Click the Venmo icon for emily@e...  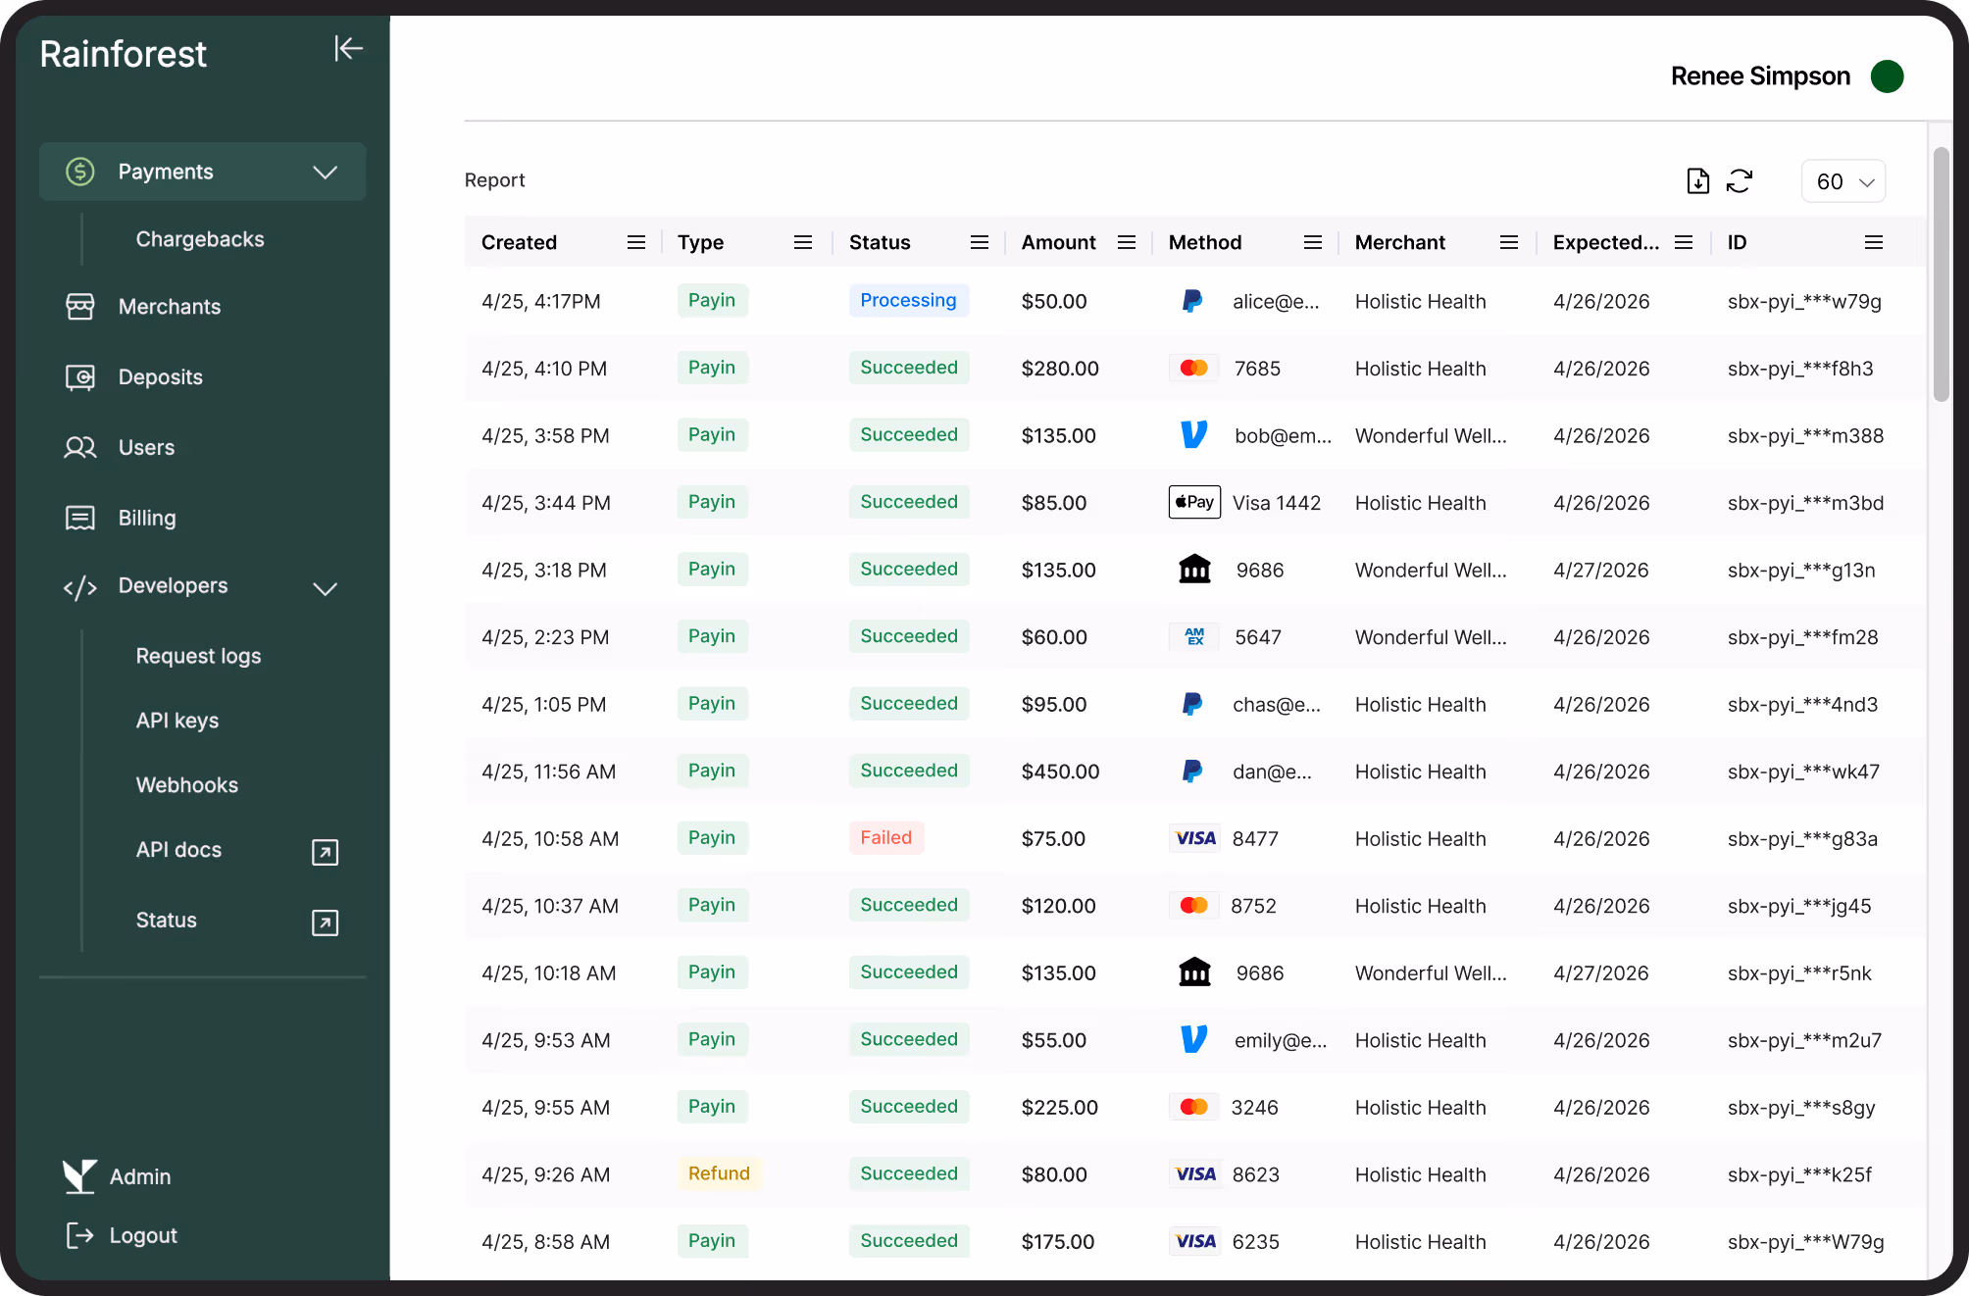[1193, 1039]
